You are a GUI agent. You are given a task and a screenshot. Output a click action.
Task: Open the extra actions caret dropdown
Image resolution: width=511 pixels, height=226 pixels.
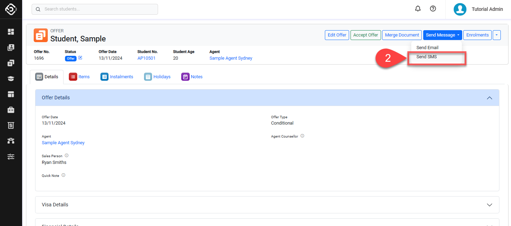(497, 35)
